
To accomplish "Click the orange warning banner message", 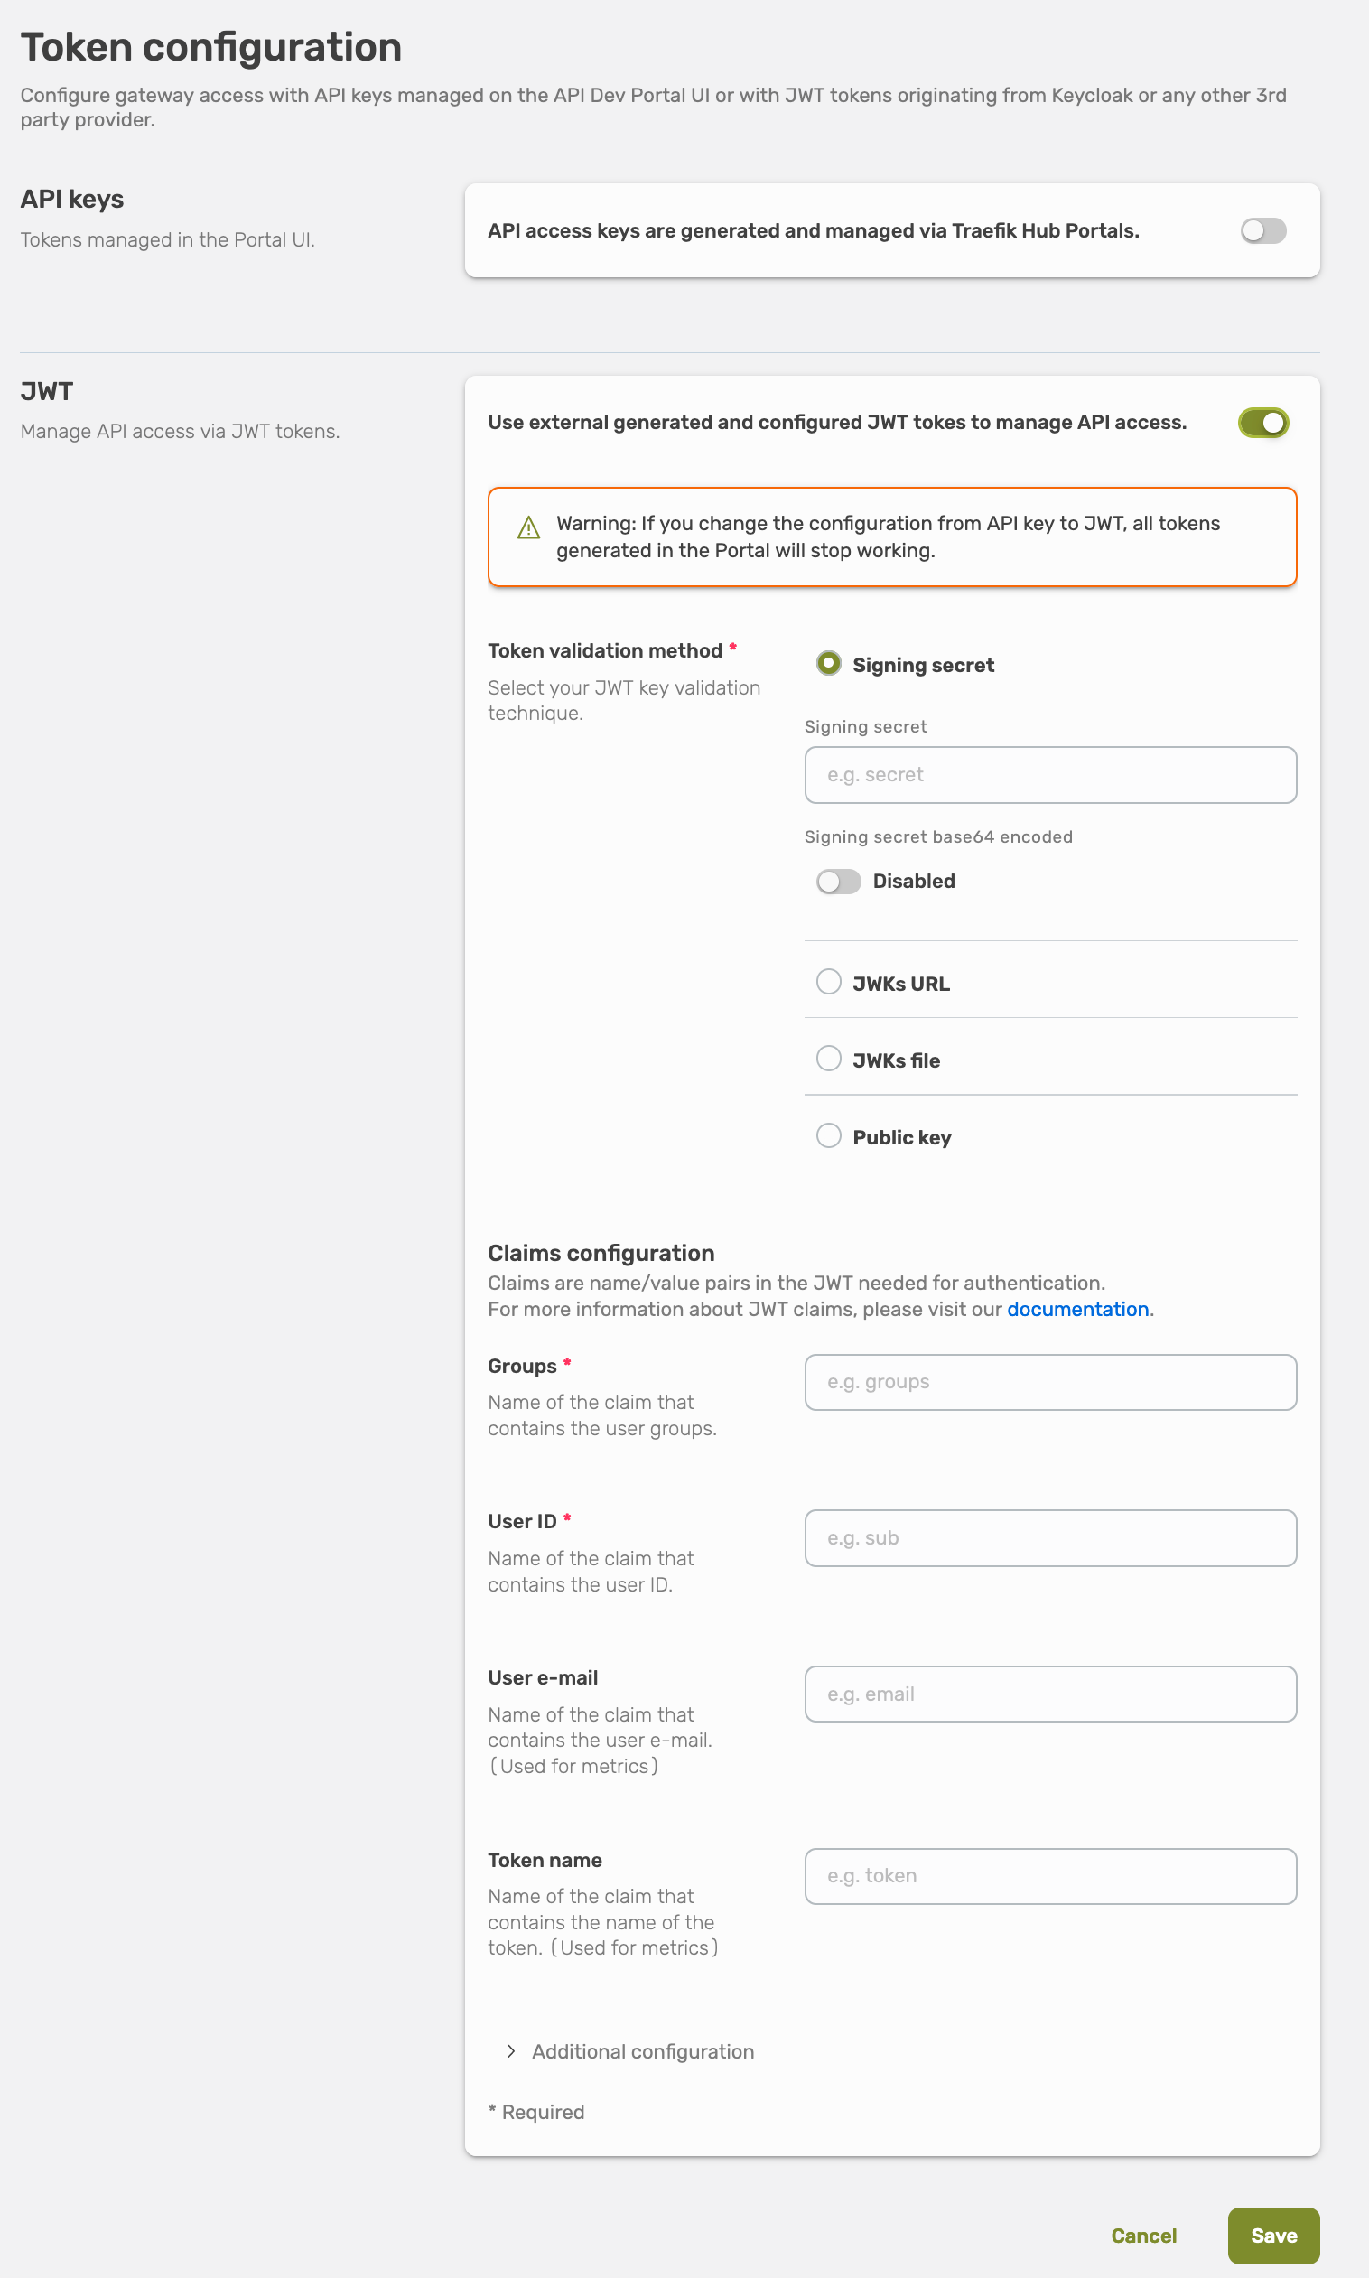I will click(888, 537).
